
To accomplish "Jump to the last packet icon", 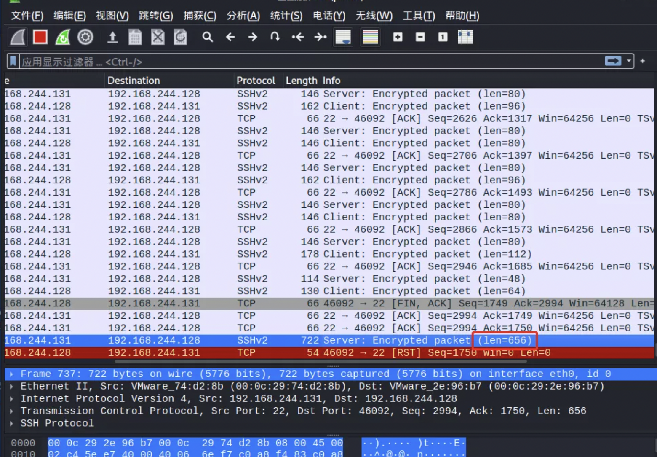I will click(320, 37).
